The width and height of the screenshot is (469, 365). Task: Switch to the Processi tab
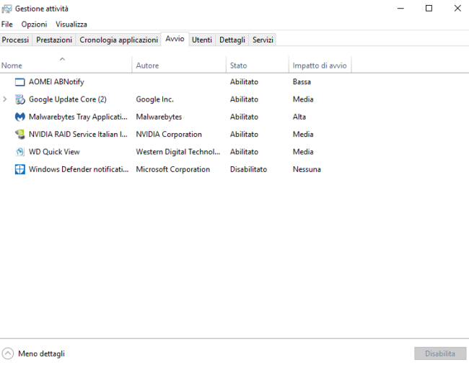(16, 40)
